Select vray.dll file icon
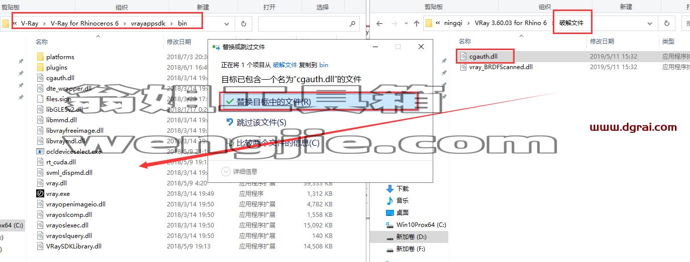The width and height of the screenshot is (690, 262). (x=41, y=183)
